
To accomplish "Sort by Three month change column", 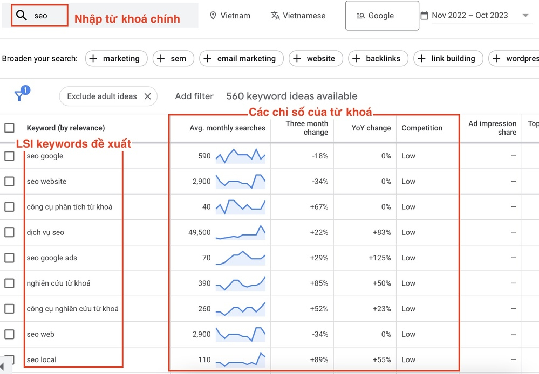I will click(306, 128).
